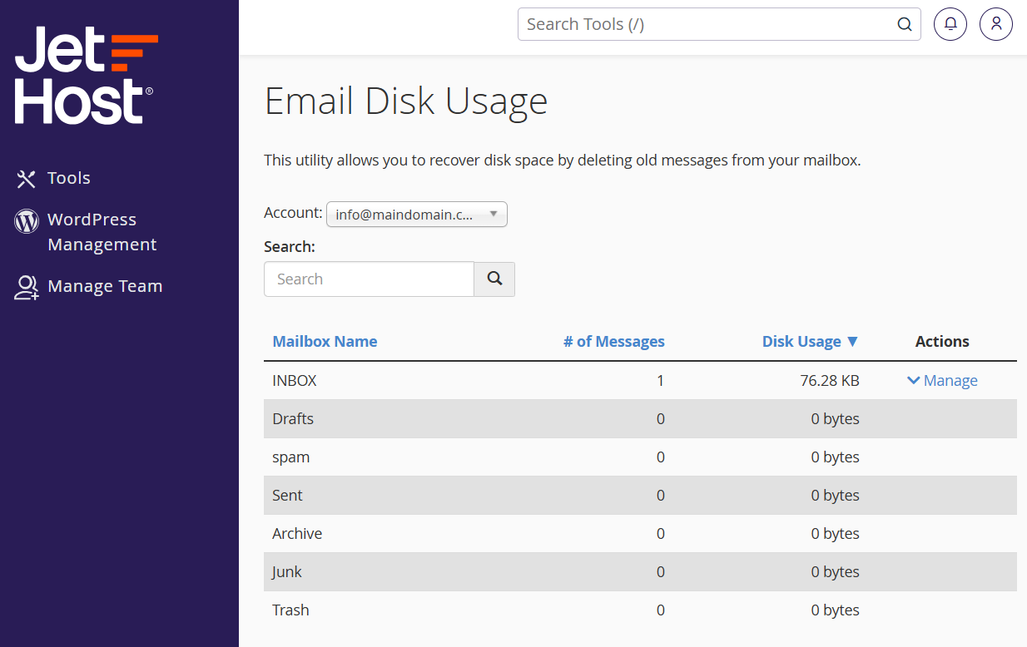Select the Archive mailbox row
Viewport: 1027px width, 647px height.
(x=640, y=534)
